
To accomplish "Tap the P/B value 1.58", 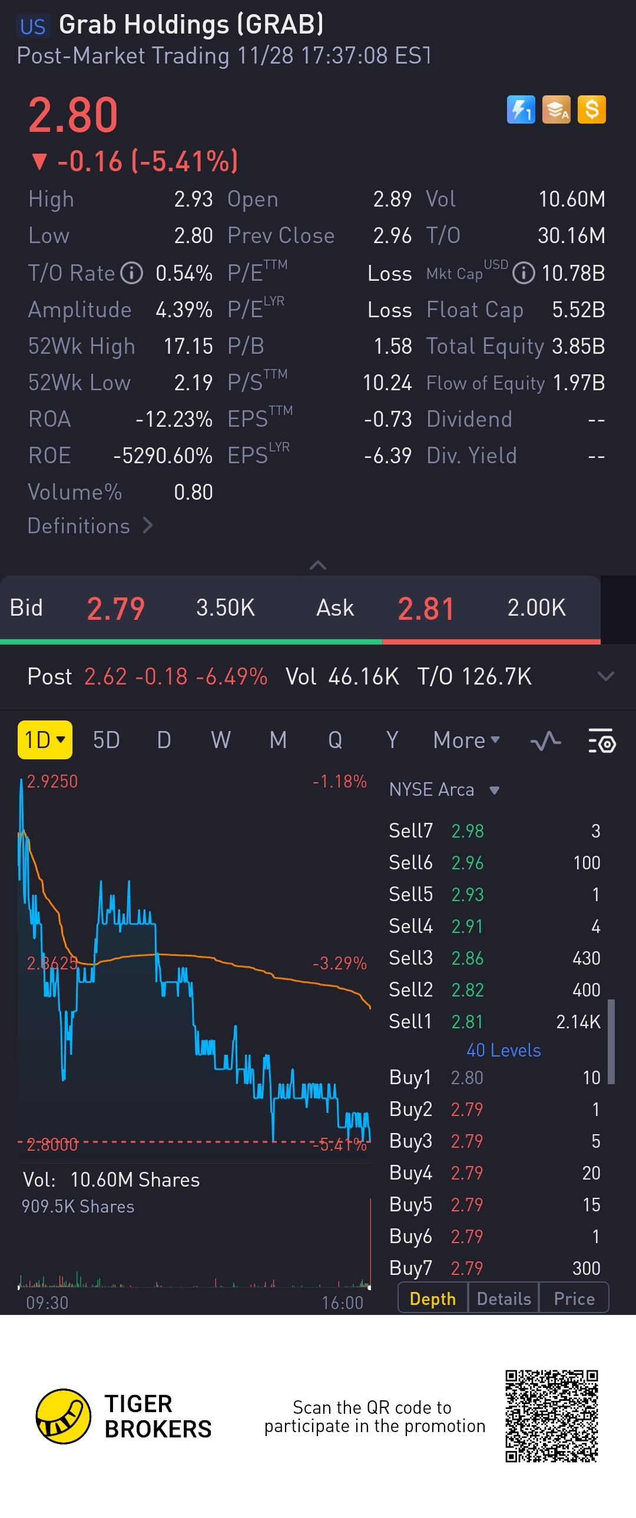I will (393, 347).
